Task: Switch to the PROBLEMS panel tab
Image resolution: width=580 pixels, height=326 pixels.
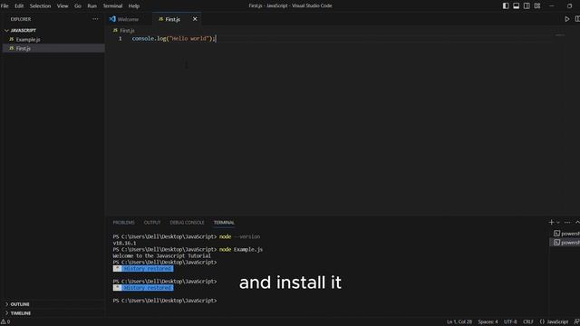Action: 123,223
